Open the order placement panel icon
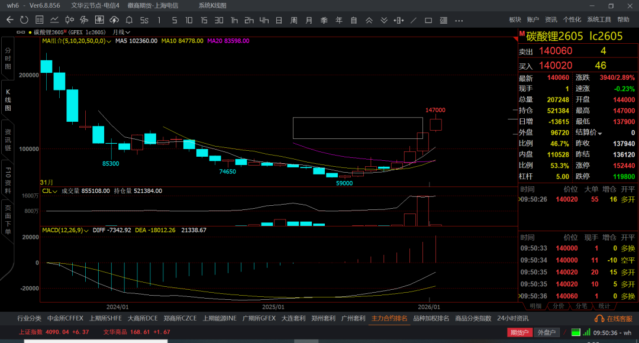Image resolution: width=639 pixels, height=343 pixels. pos(99,20)
